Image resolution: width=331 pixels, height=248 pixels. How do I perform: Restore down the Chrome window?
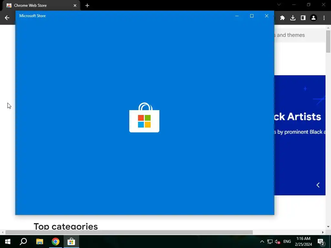point(309,5)
